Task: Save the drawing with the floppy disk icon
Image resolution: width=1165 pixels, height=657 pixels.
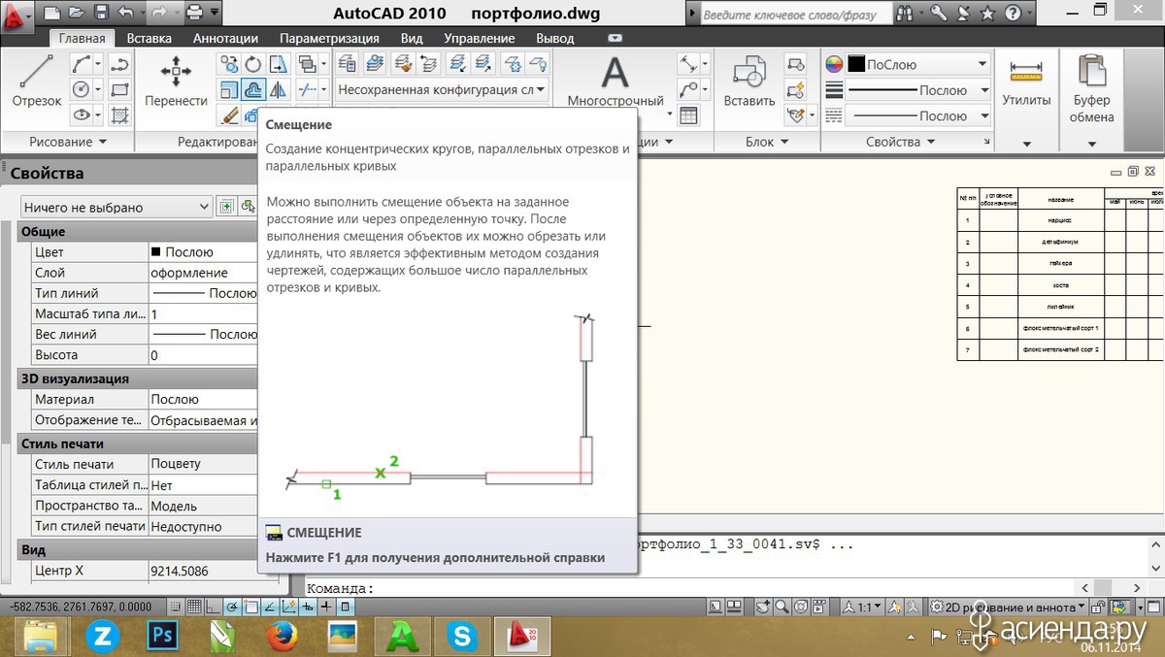Action: [x=100, y=14]
